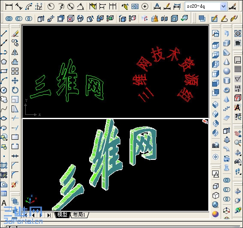Select the Mirror modify tool
Image resolution: width=243 pixels, height=228 pixels.
[x=15, y=52]
